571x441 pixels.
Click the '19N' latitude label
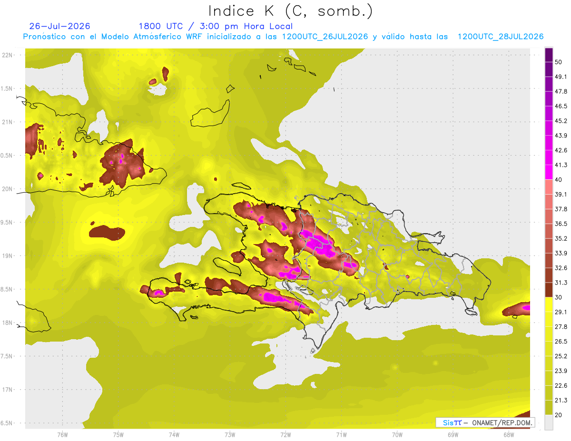pos(8,256)
